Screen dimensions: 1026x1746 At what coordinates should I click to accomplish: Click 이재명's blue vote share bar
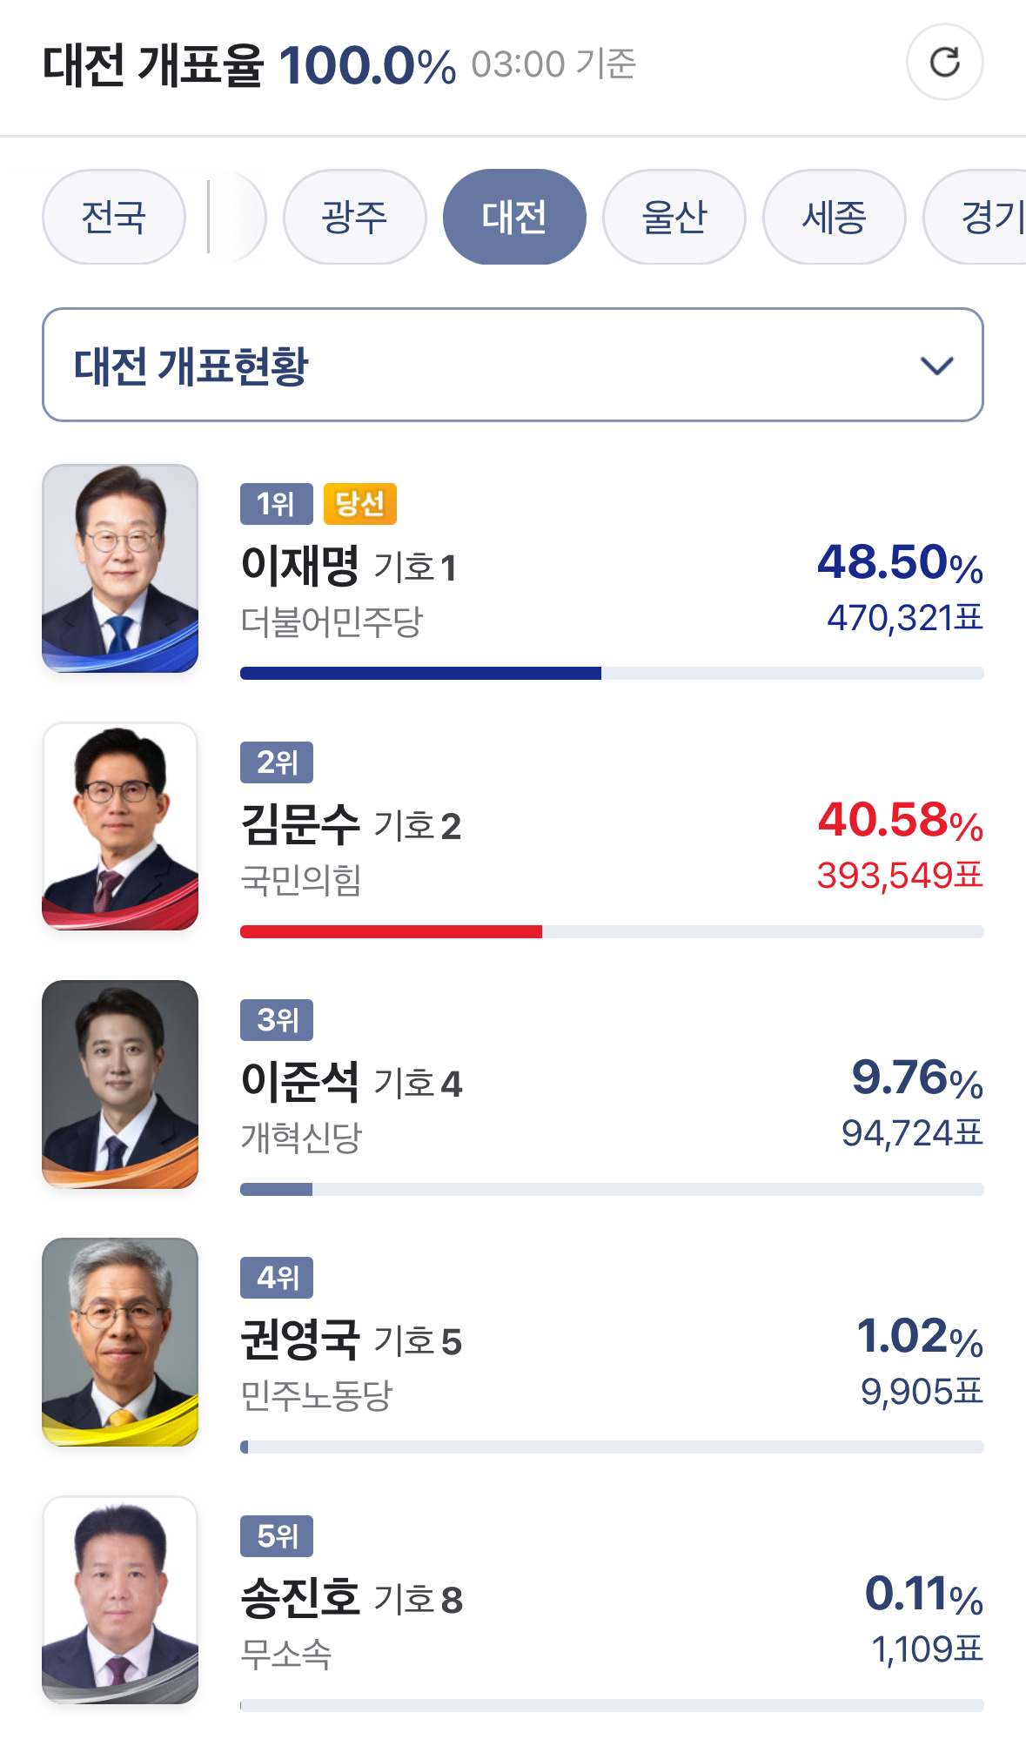tap(420, 673)
